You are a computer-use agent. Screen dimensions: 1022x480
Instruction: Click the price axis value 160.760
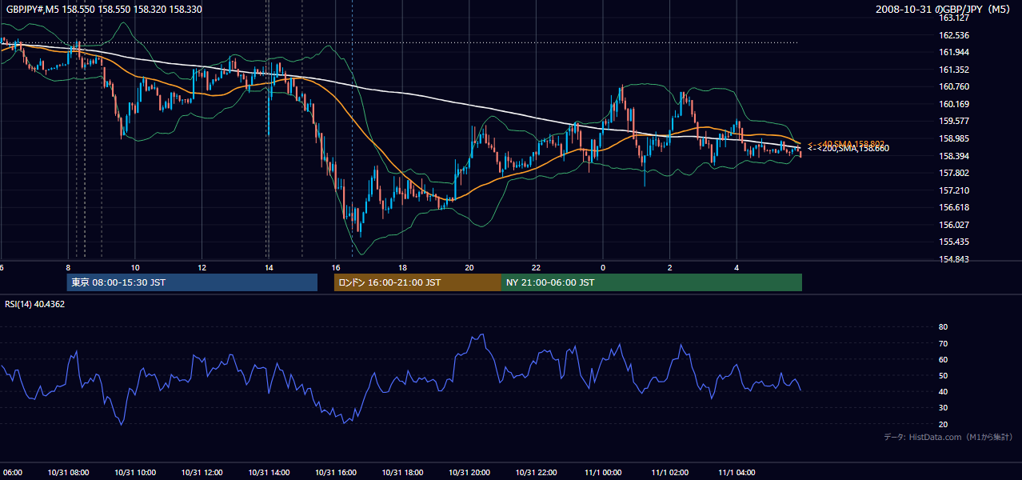[953, 87]
